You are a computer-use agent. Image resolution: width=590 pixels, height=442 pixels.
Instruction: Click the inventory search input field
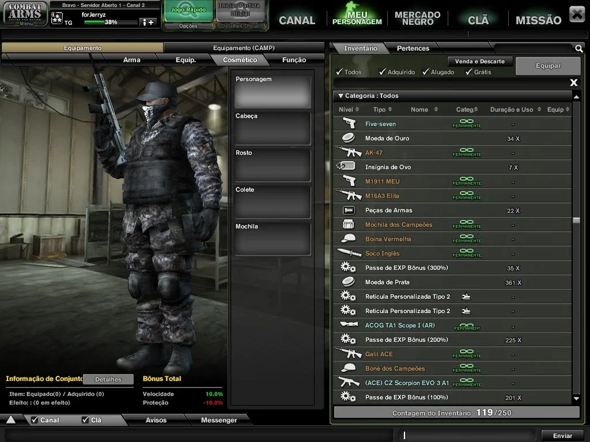click(534, 48)
